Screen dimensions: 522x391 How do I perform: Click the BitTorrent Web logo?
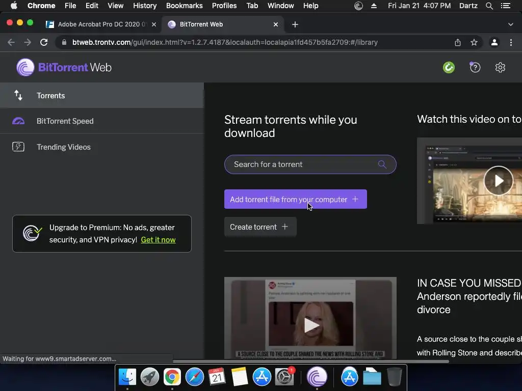pyautogui.click(x=64, y=67)
